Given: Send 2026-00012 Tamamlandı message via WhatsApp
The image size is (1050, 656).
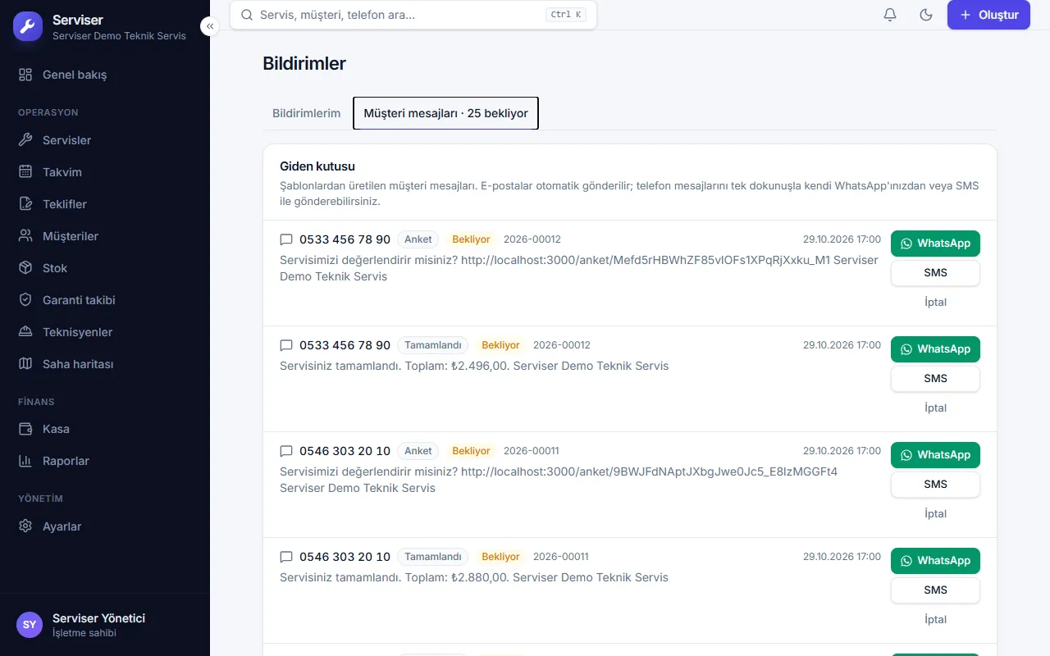Looking at the screenshot, I should point(935,349).
